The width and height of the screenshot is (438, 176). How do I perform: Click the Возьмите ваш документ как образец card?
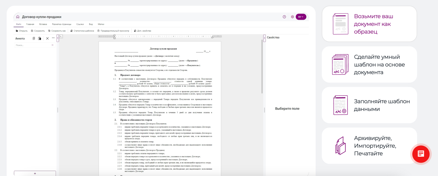[x=369, y=24]
